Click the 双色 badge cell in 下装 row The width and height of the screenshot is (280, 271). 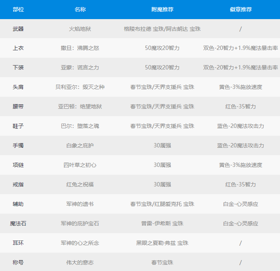[241, 67]
